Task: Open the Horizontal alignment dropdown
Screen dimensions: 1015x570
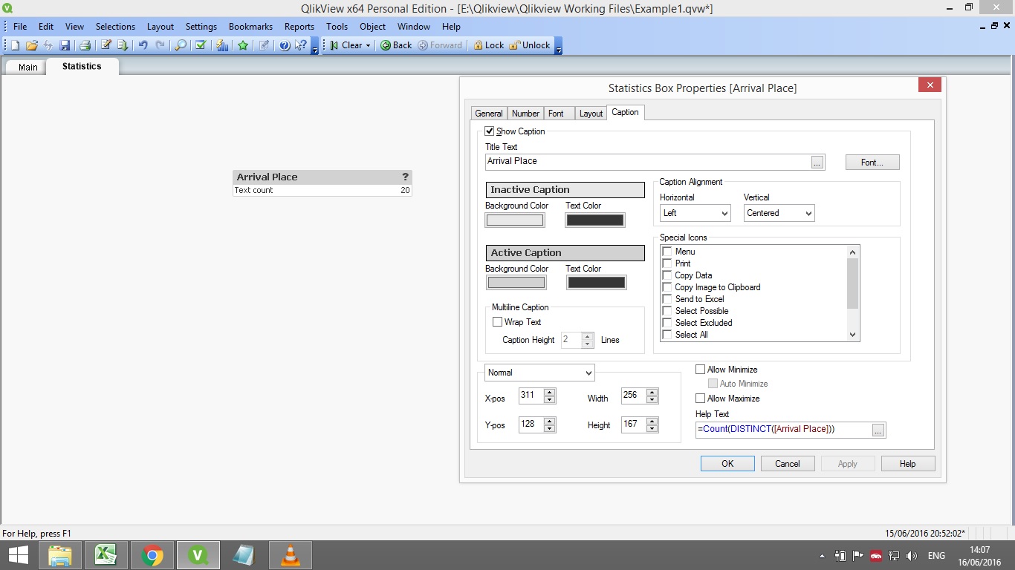Action: (695, 213)
